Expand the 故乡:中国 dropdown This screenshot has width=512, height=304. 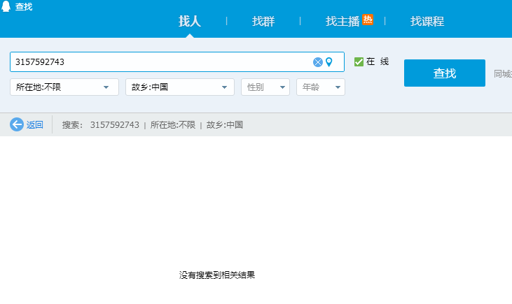[179, 87]
